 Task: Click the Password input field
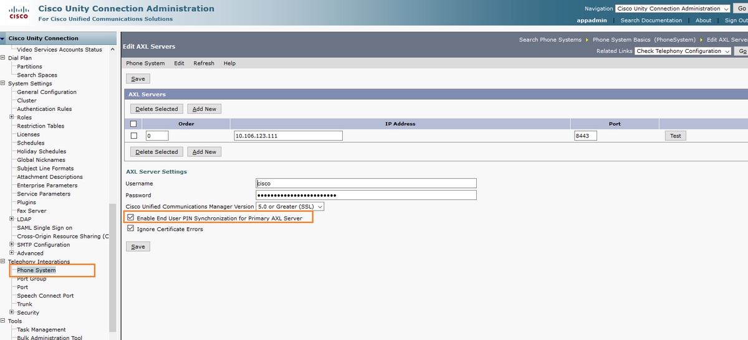coord(367,195)
